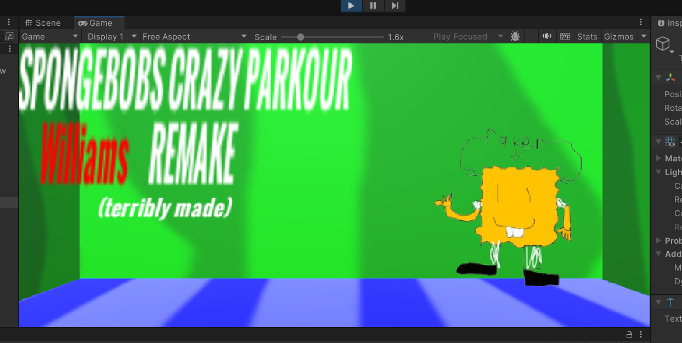
Task: Toggle the lock icon in the bottom panel
Action: (x=630, y=334)
